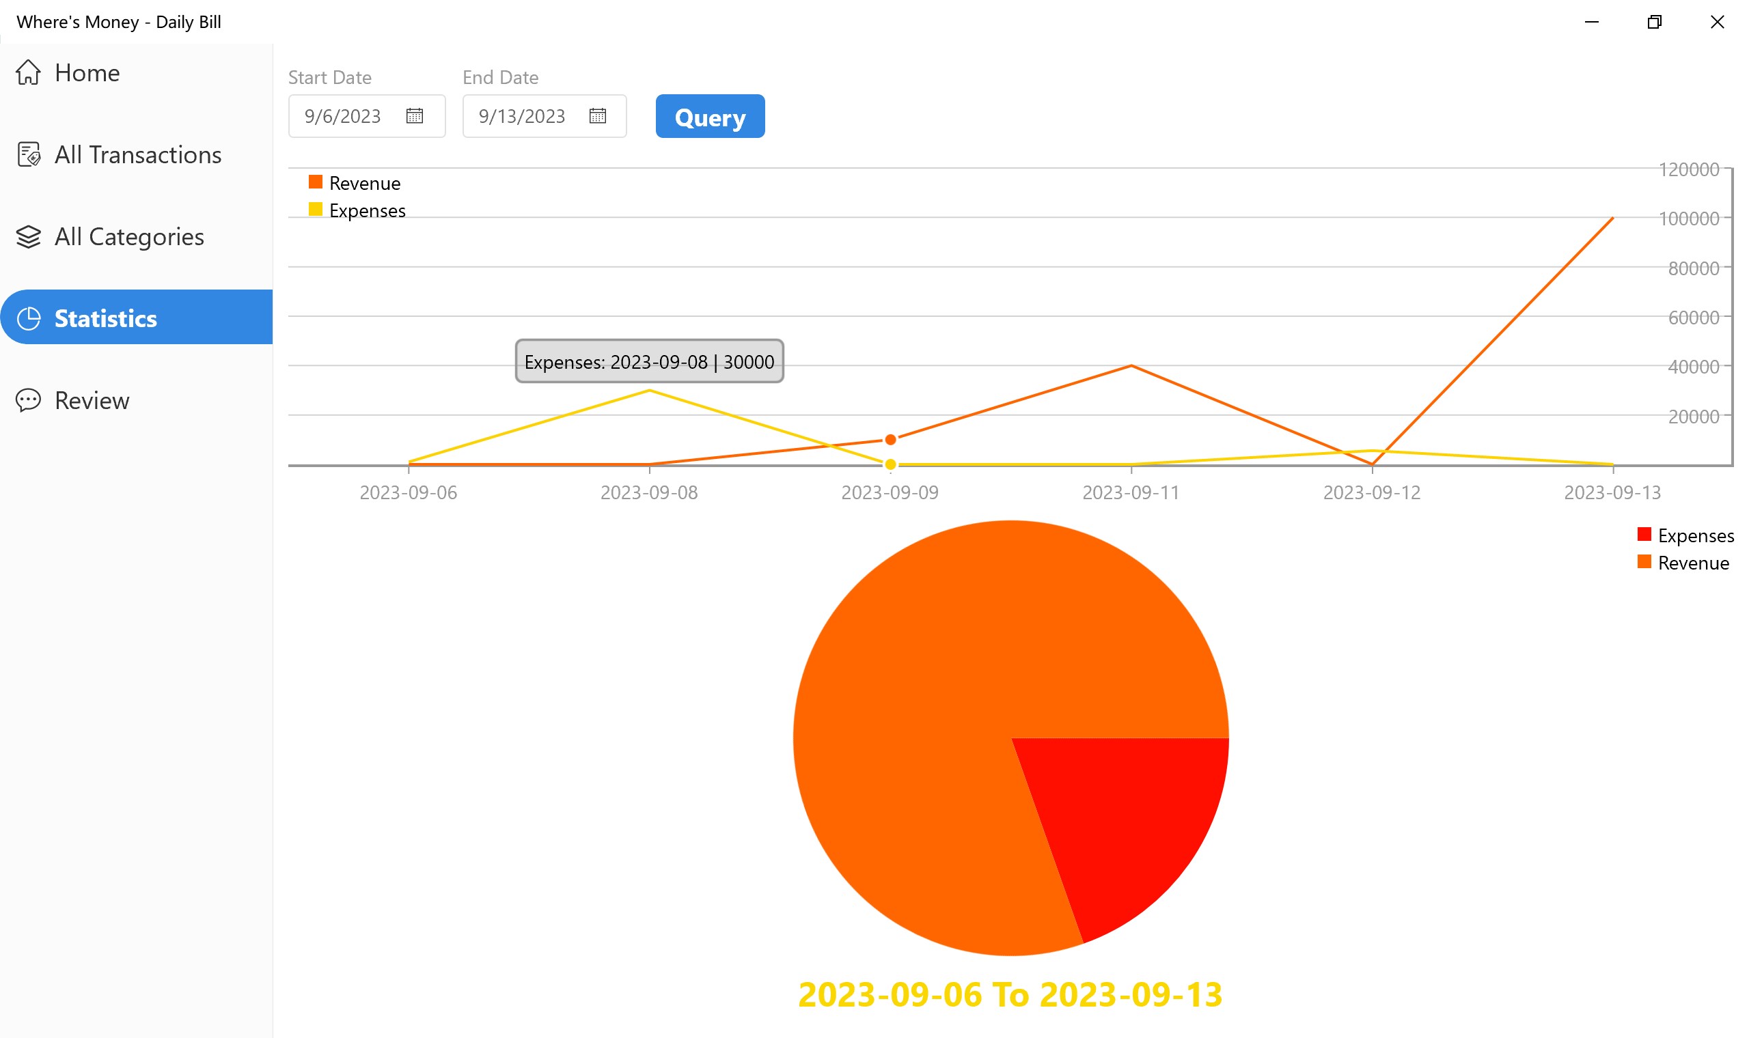
Task: Open the End Date calendar picker
Action: click(x=597, y=116)
